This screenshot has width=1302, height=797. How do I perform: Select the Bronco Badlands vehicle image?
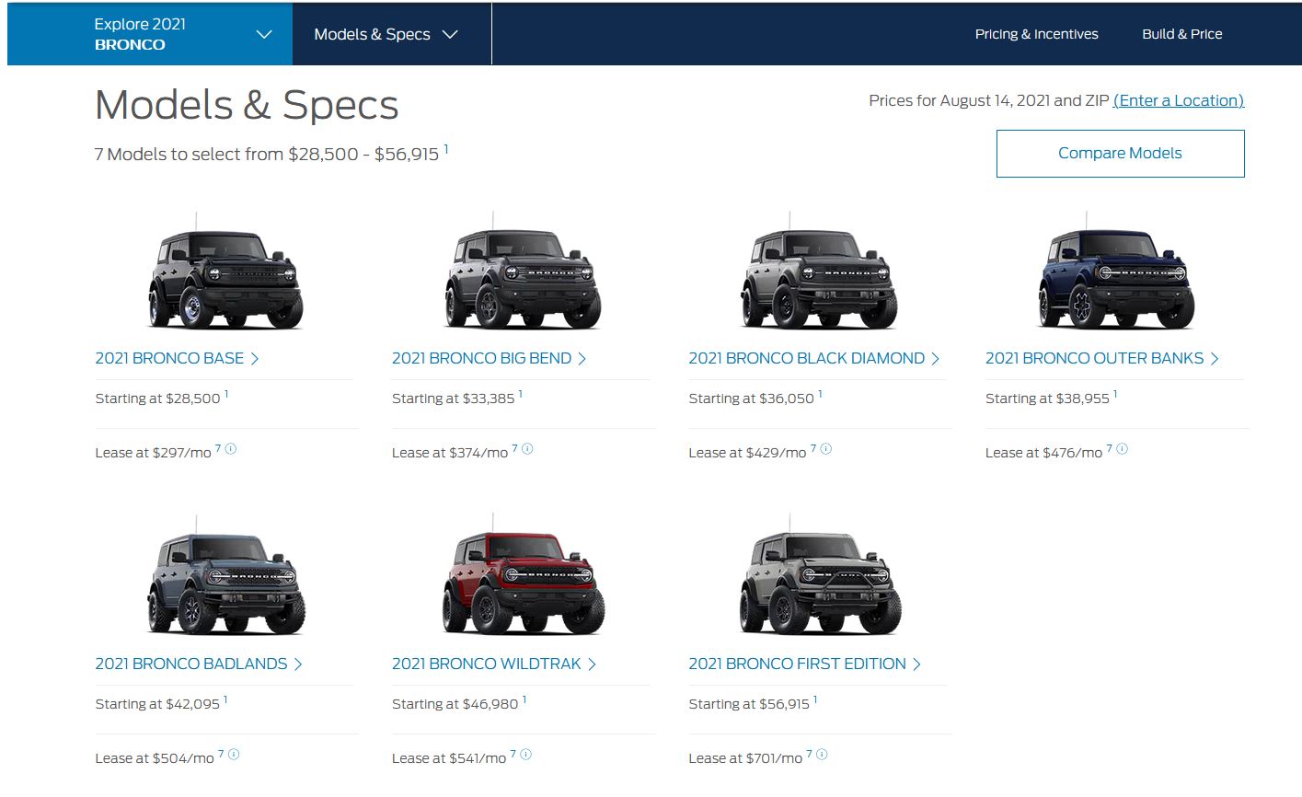[225, 577]
